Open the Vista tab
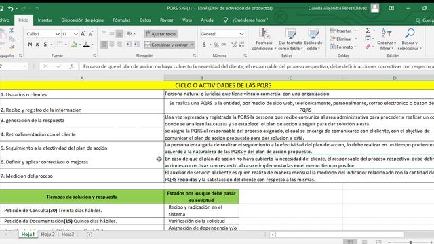The width and height of the screenshot is (434, 244). pos(187,20)
